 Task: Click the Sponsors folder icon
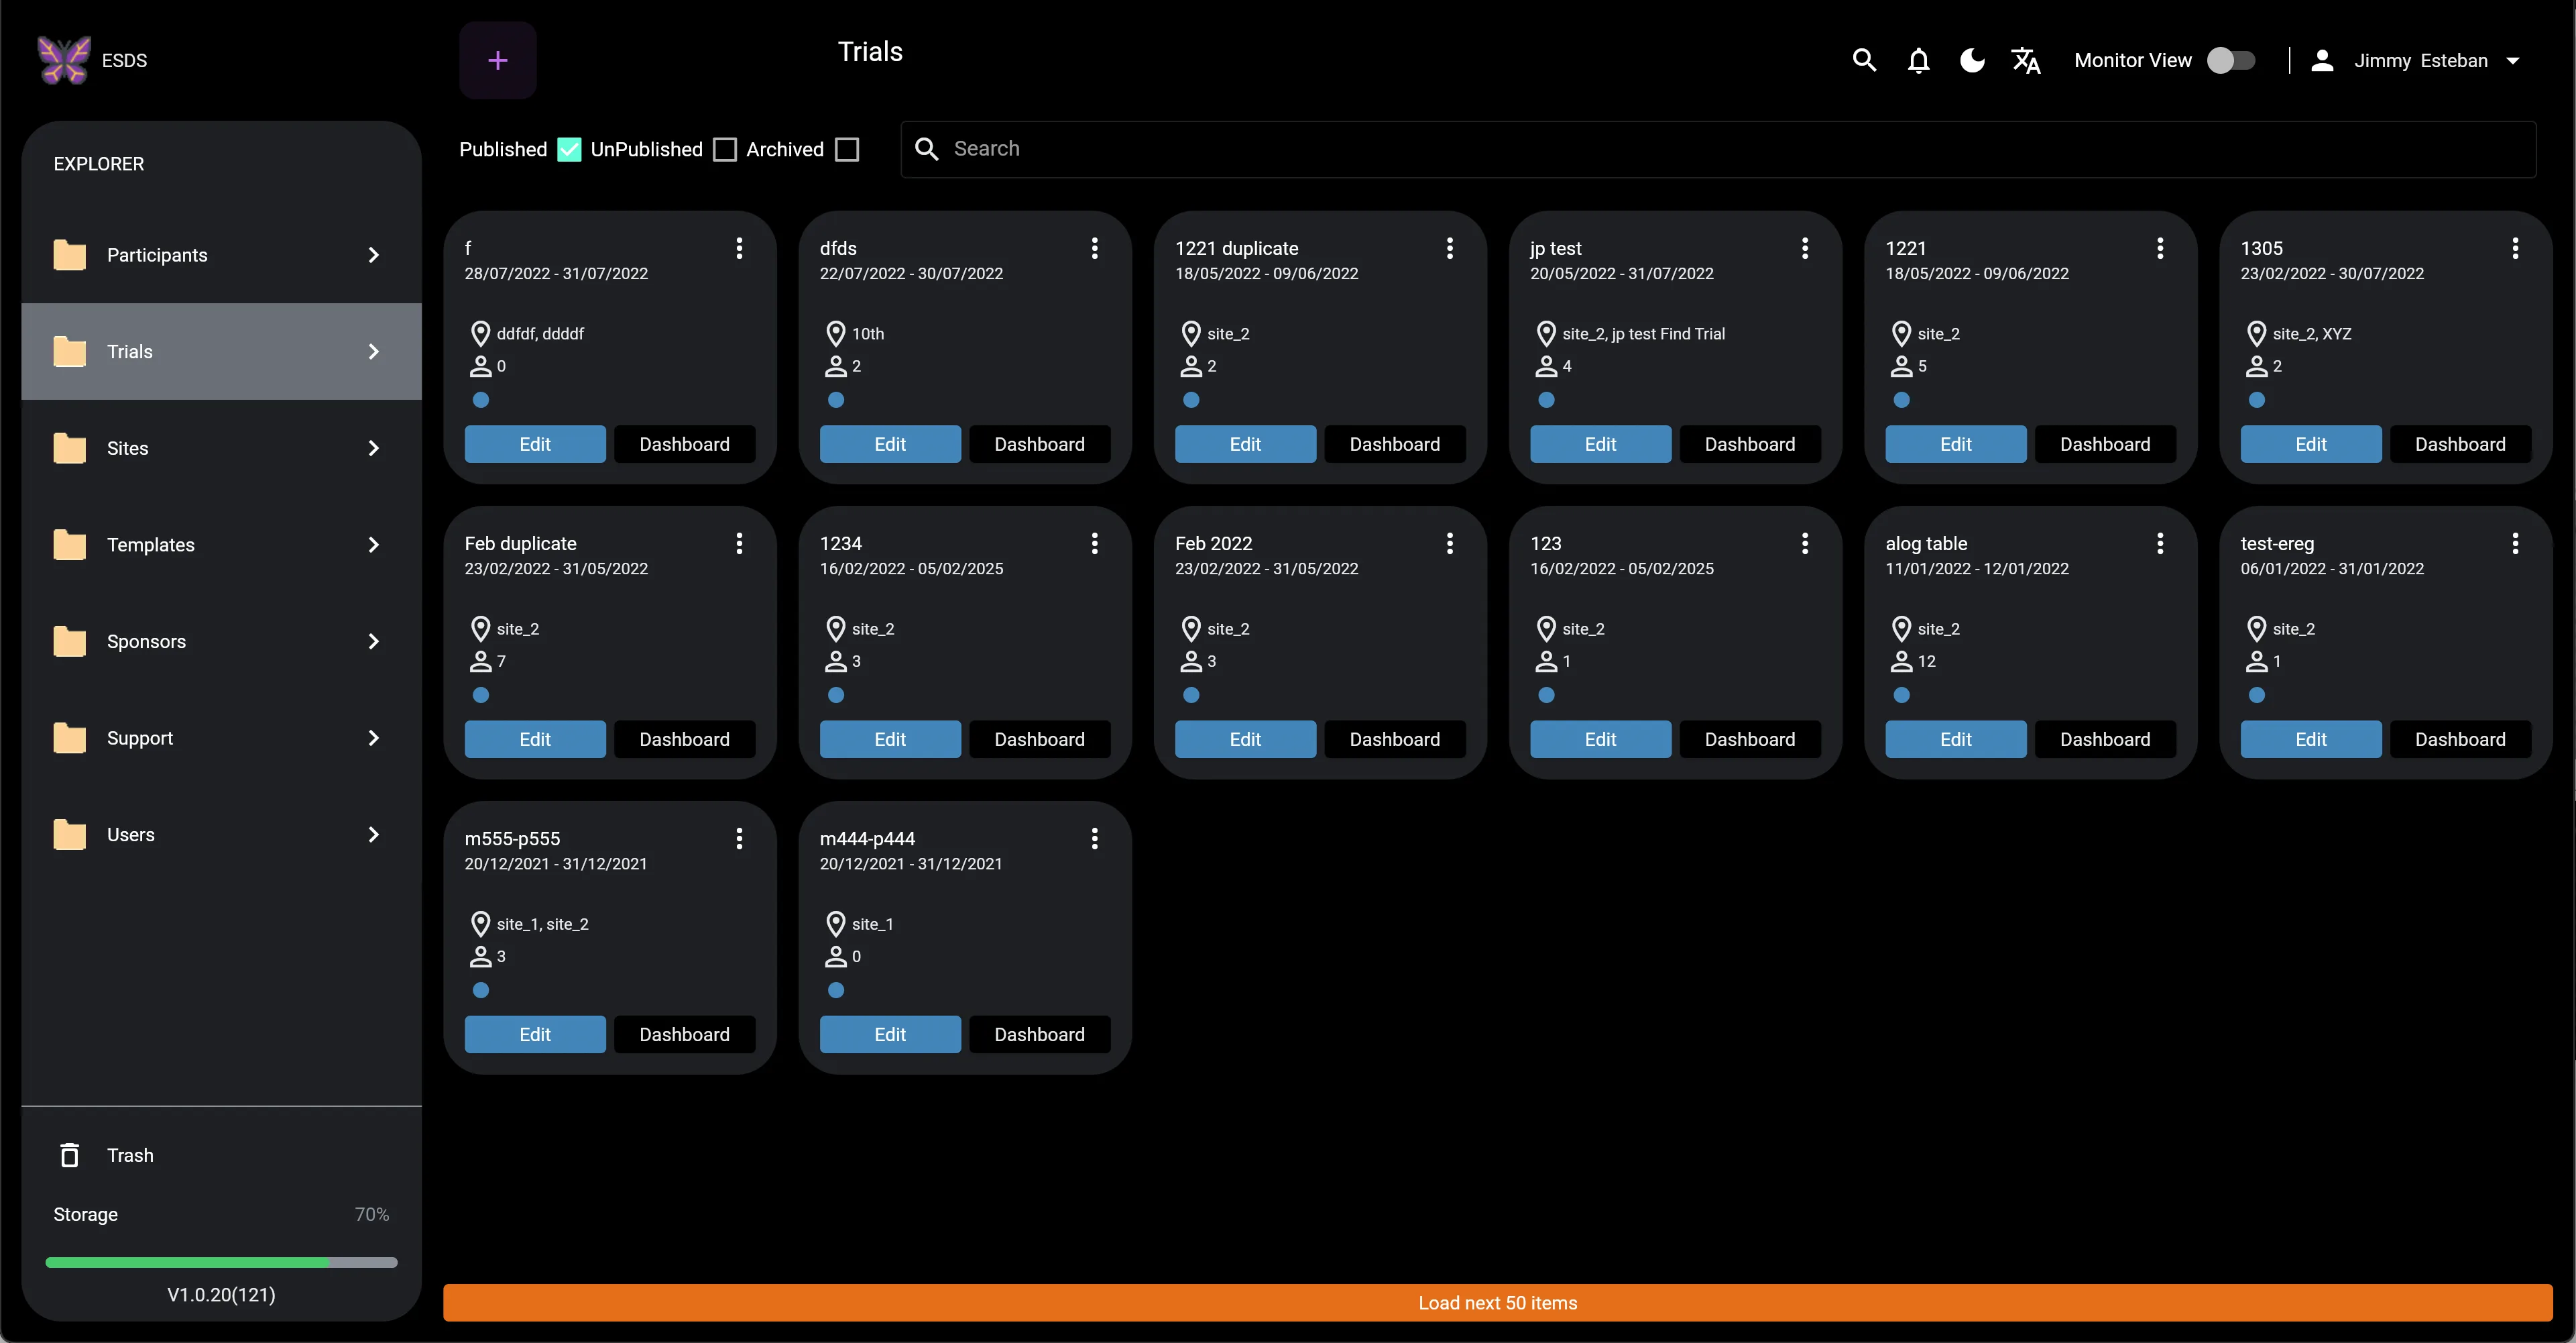69,641
